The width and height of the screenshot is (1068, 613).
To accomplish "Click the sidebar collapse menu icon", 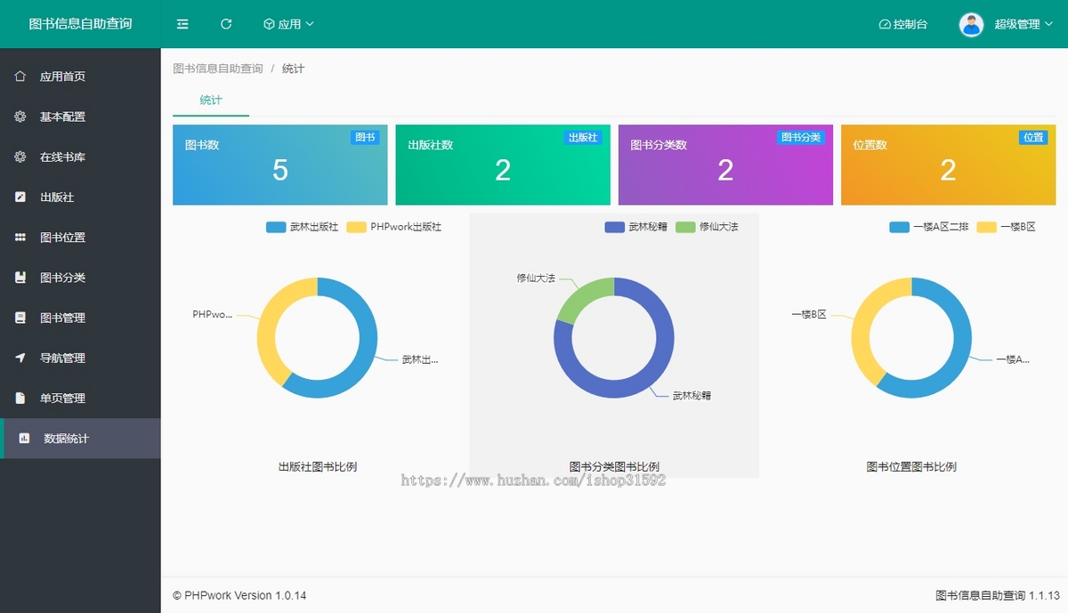I will click(x=182, y=24).
